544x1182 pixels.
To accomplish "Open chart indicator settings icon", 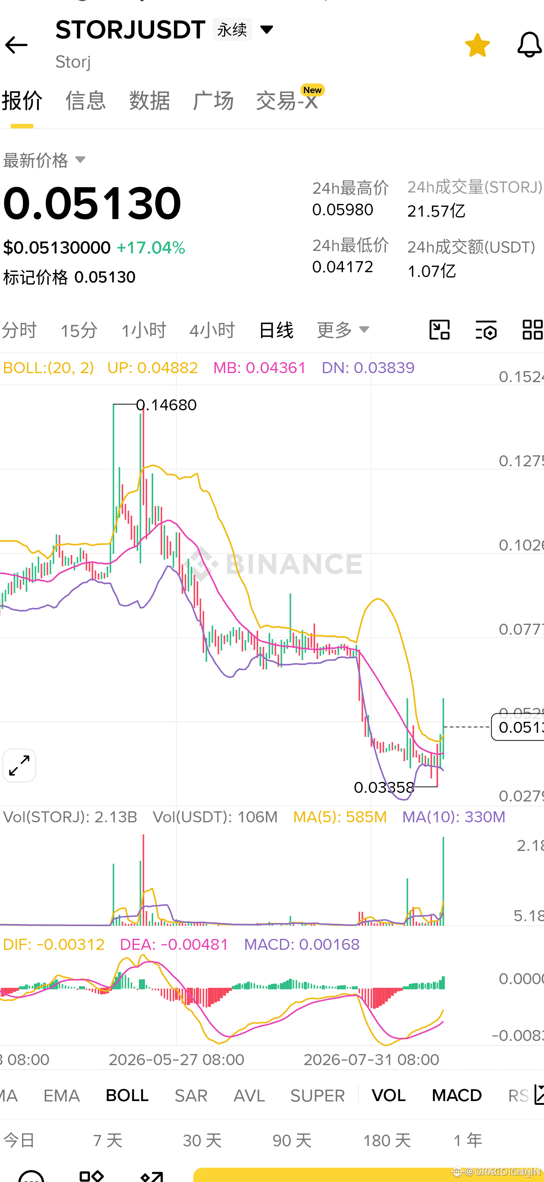I will click(486, 330).
